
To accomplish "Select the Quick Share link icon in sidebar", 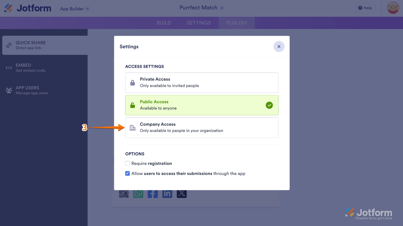I will pos(9,45).
